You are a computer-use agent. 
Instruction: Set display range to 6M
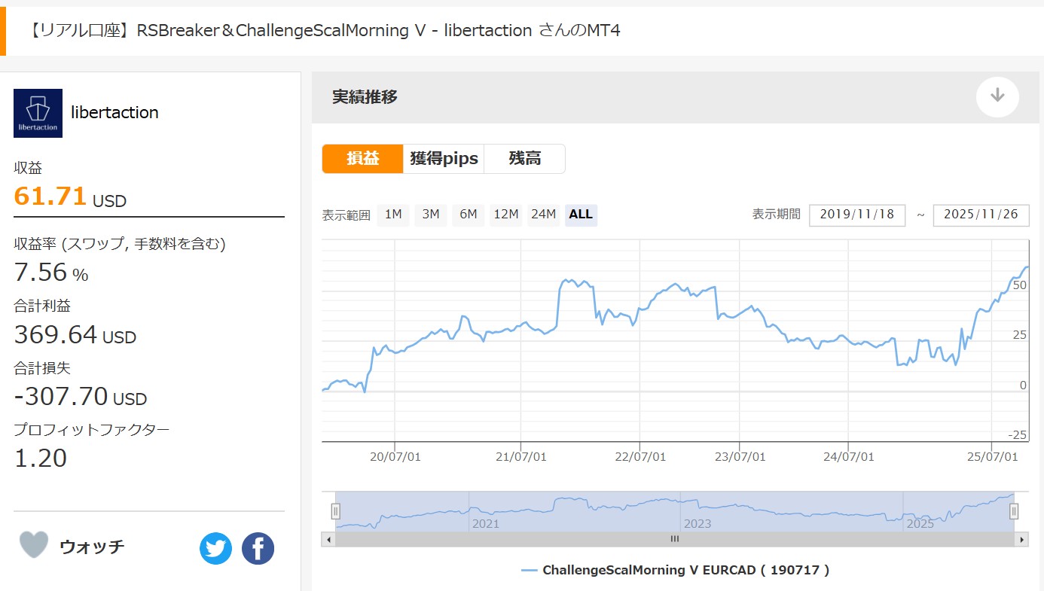coord(469,215)
